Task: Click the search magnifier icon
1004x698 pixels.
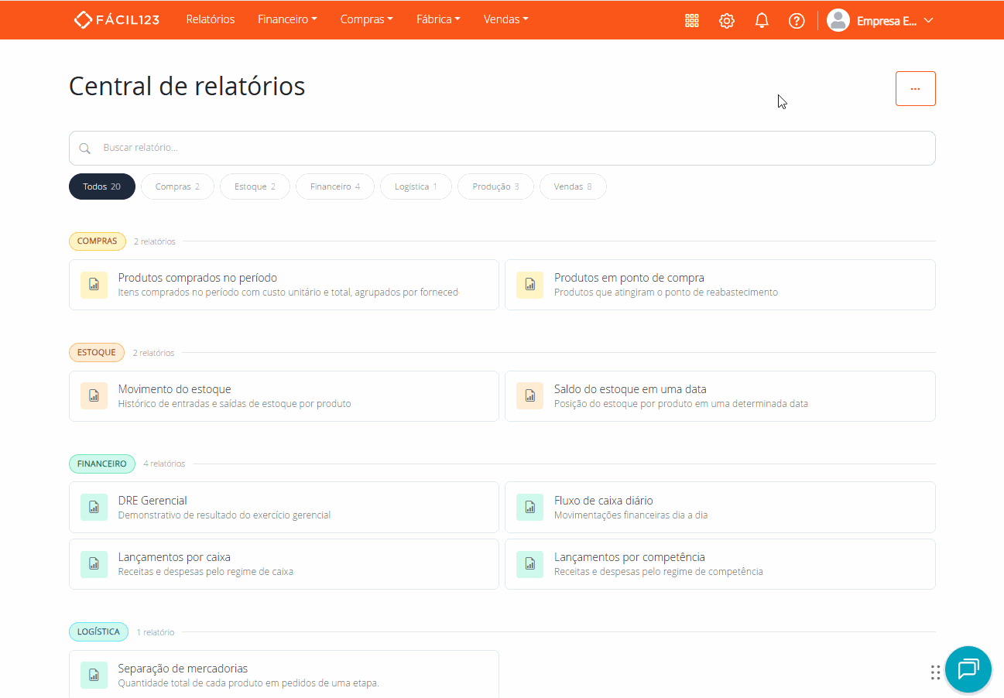Action: pyautogui.click(x=85, y=148)
